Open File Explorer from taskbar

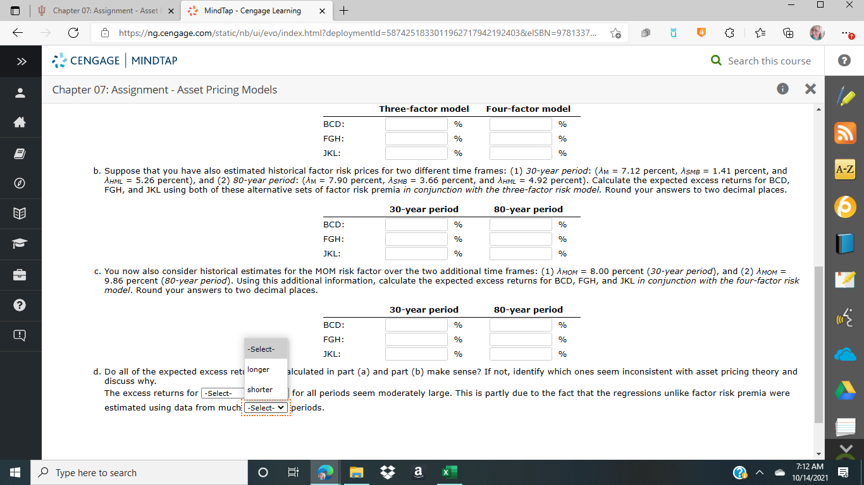coord(356,472)
